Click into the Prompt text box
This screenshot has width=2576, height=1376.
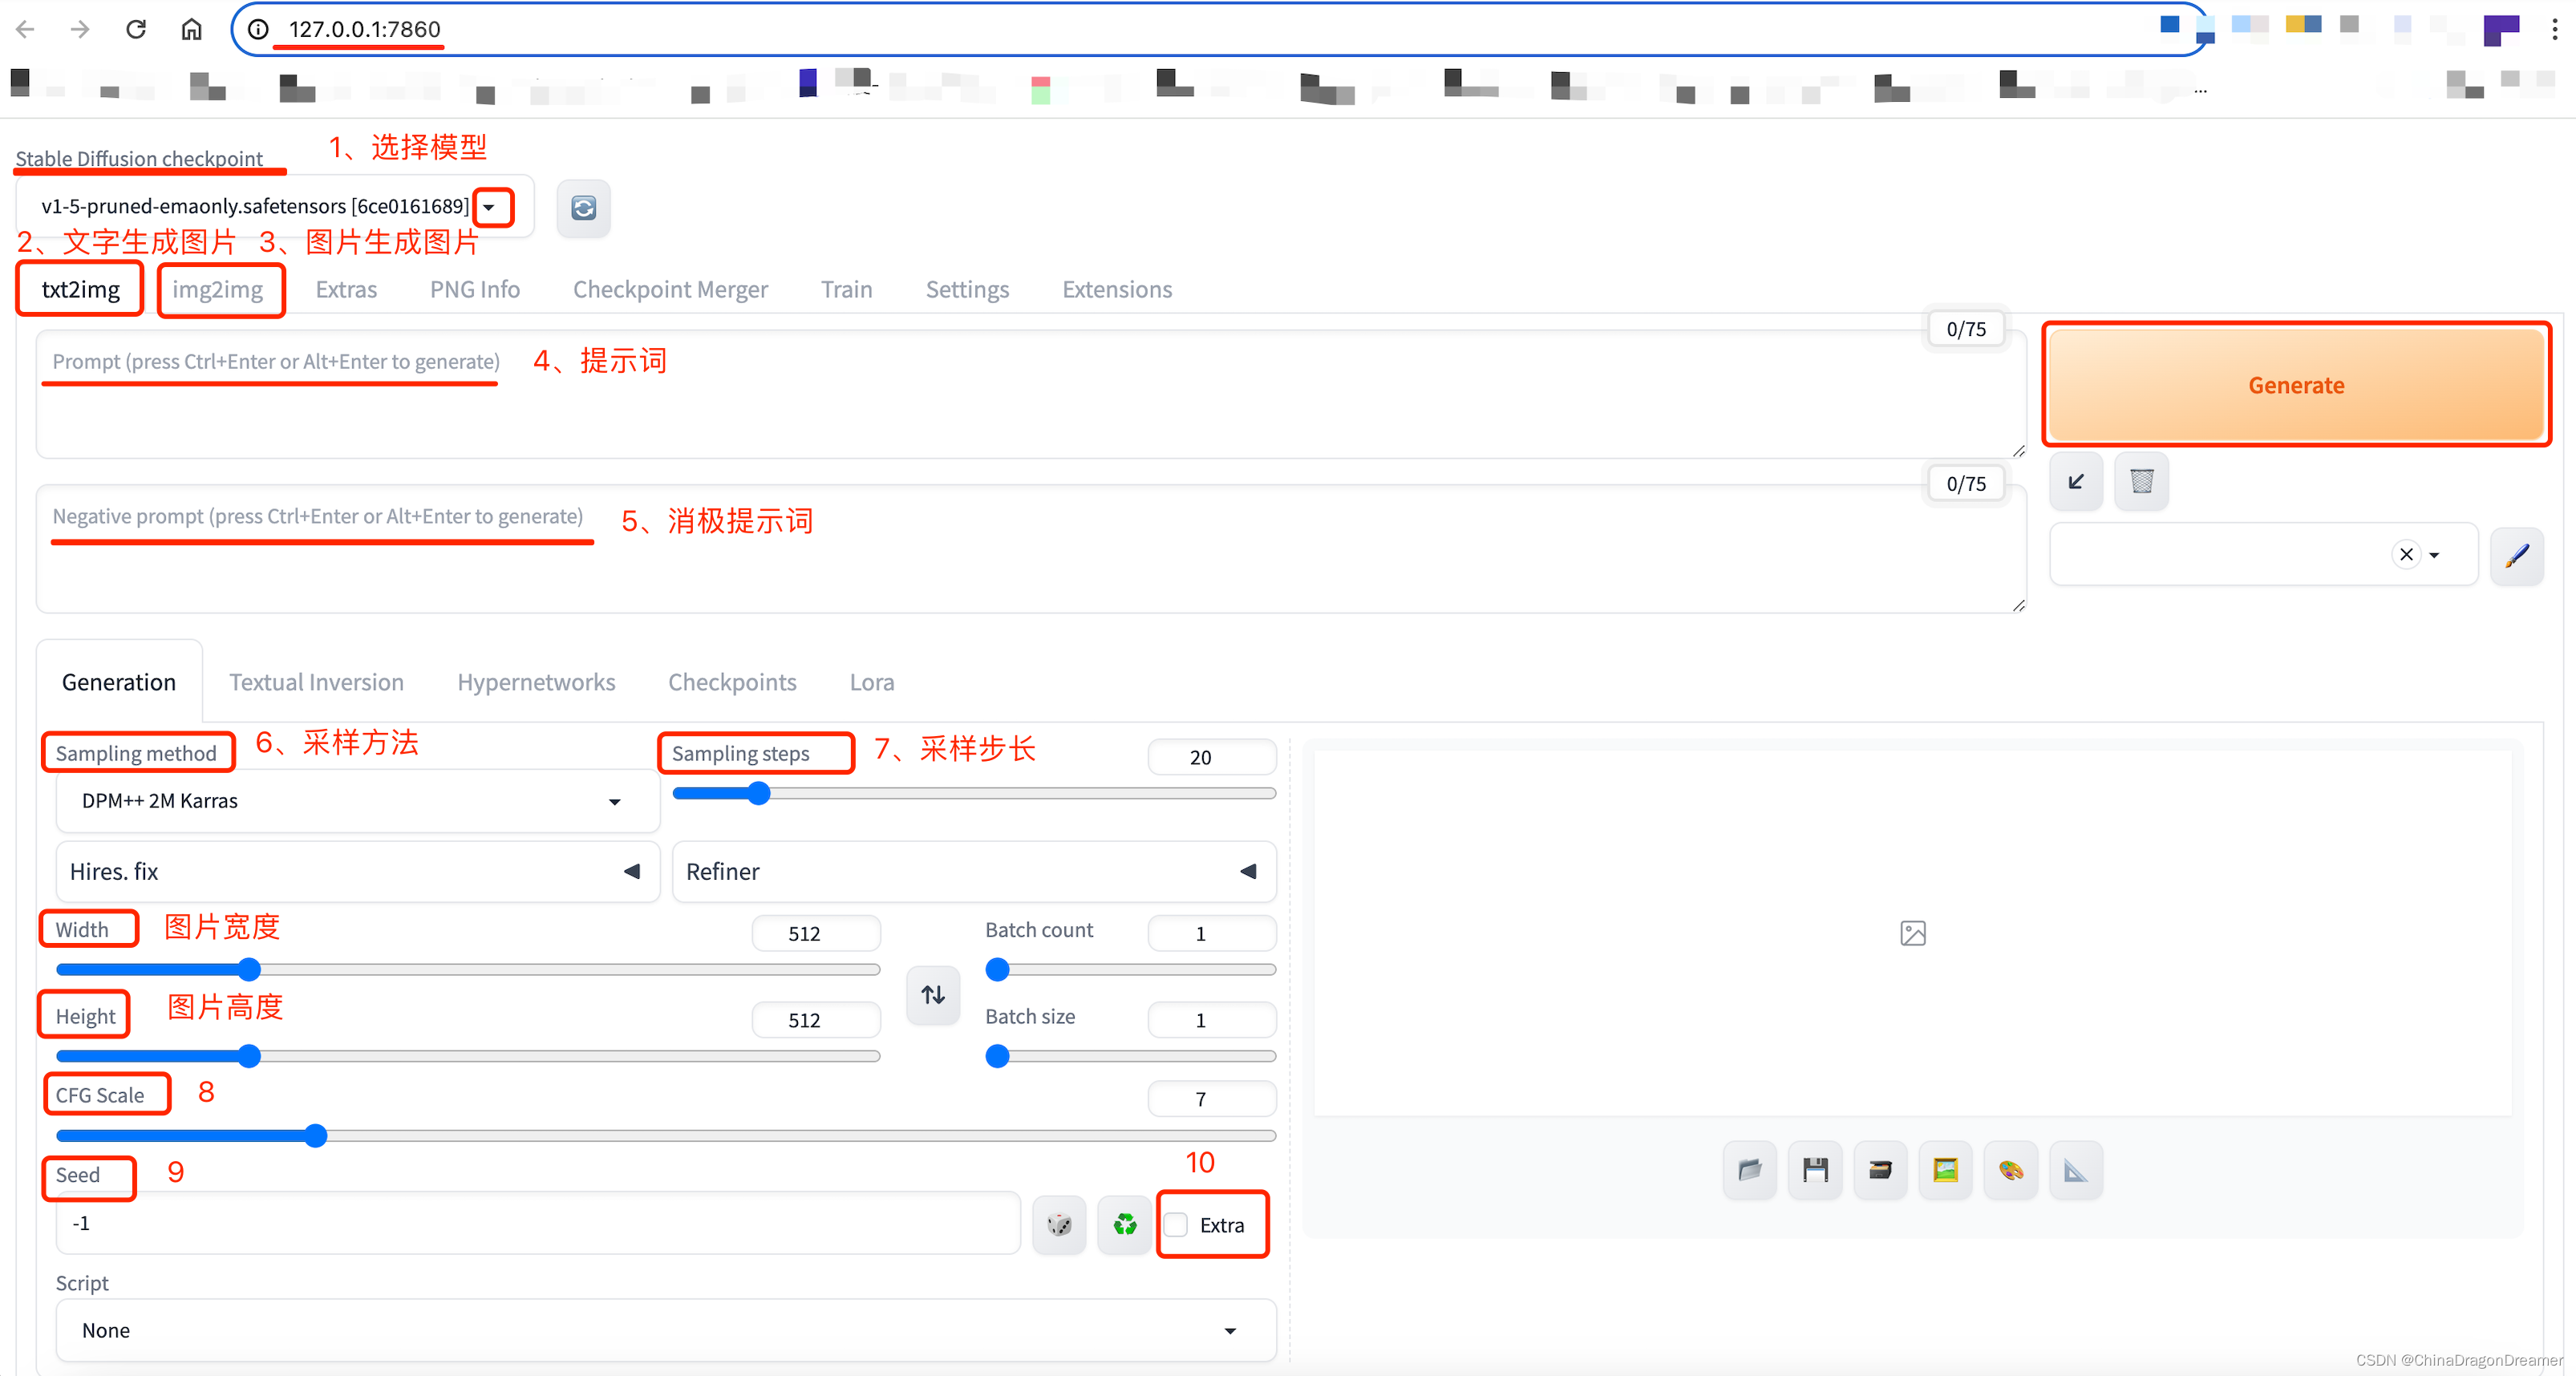point(1031,395)
